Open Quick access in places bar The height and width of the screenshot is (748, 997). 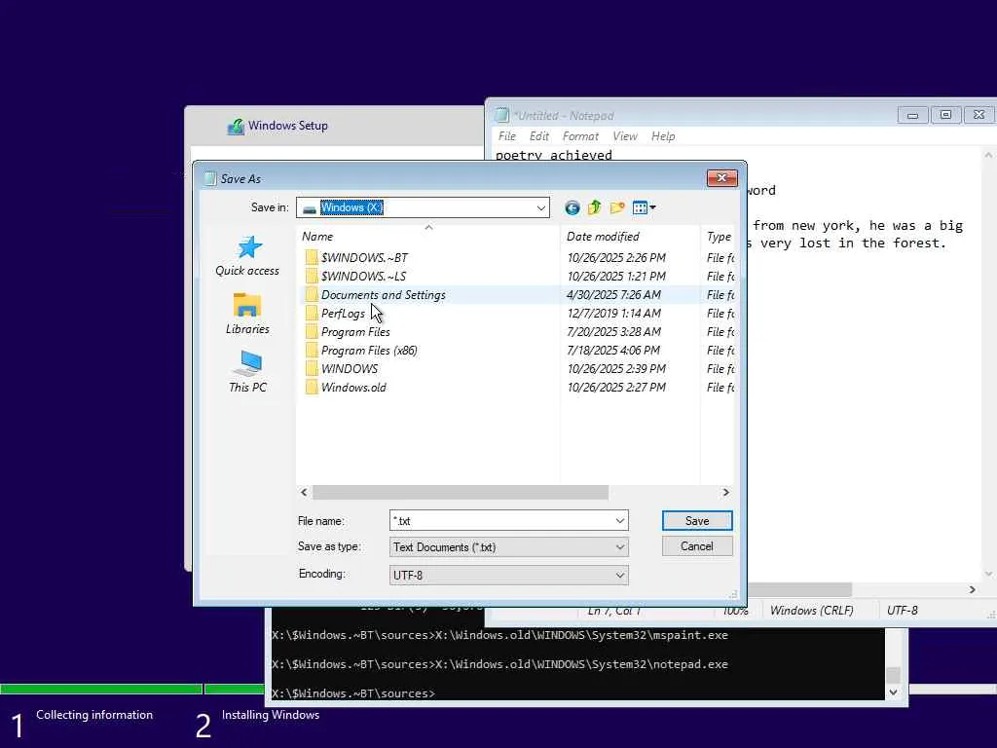tap(247, 256)
